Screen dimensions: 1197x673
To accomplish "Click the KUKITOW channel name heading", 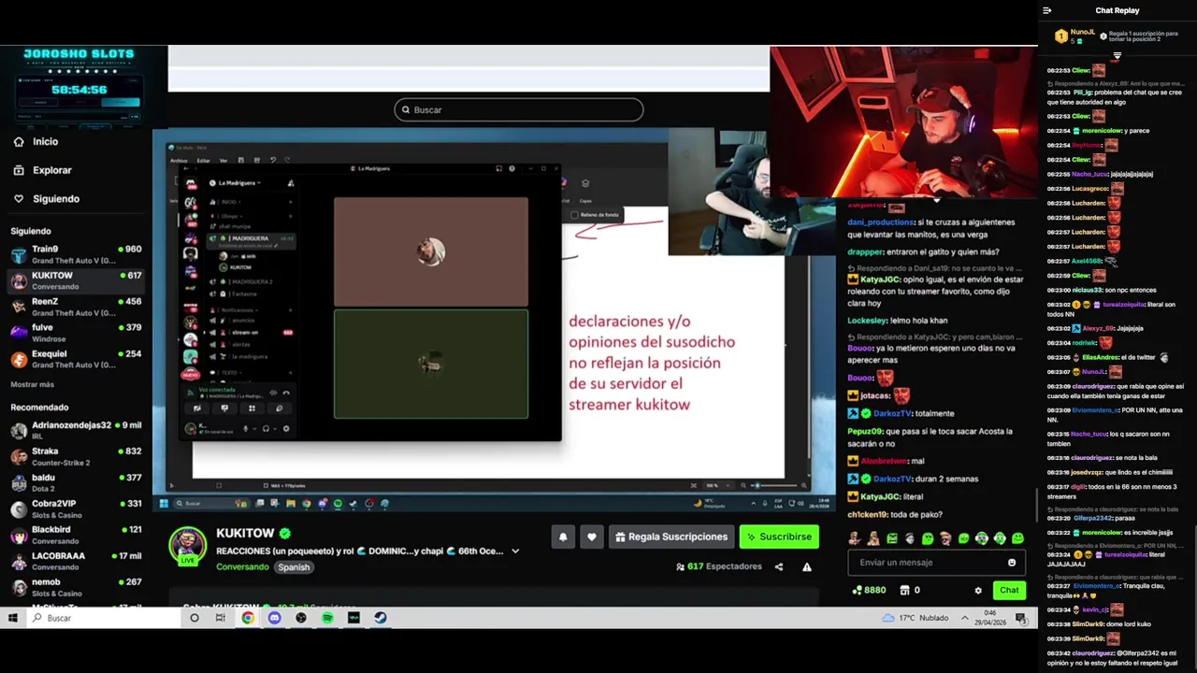I will click(245, 533).
